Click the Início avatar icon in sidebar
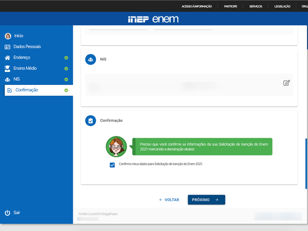This screenshot has width=308, height=231. click(8, 36)
